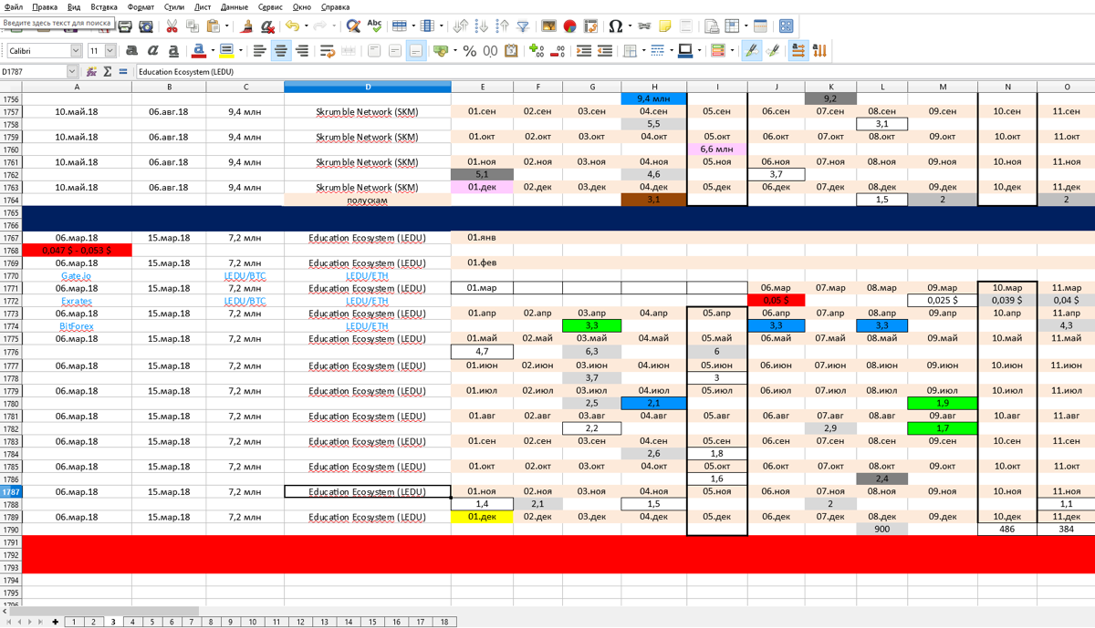Toggle Center Horizontally alignment
1095x628 pixels.
[281, 51]
